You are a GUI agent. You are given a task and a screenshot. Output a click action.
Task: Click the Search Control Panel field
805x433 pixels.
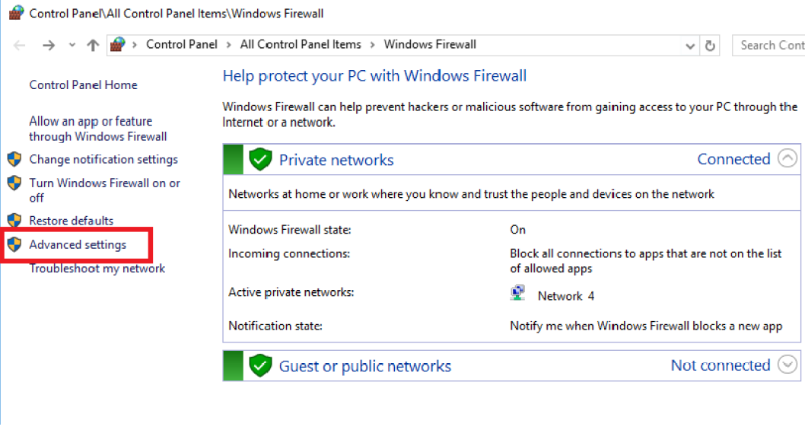(768, 45)
